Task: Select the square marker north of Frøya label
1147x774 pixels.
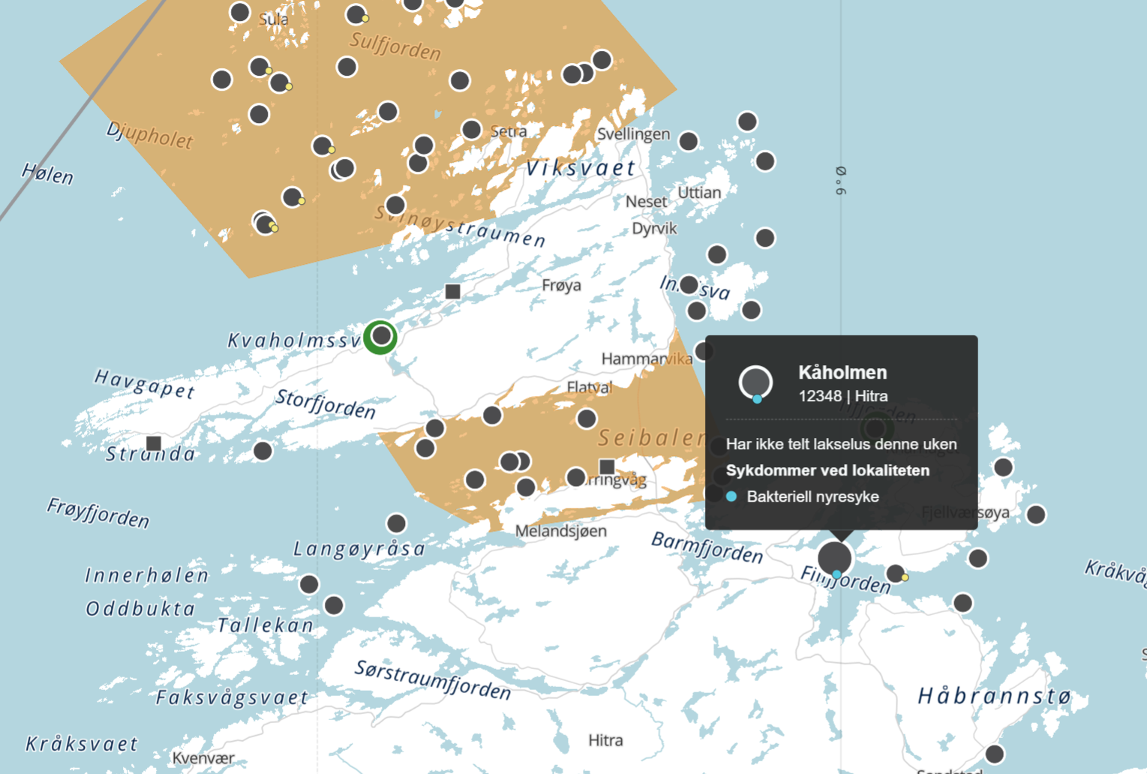Action: pyautogui.click(x=452, y=291)
